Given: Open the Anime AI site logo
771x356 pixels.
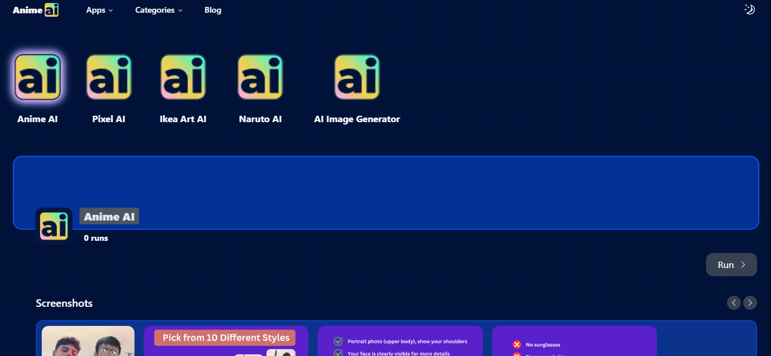Looking at the screenshot, I should point(36,10).
